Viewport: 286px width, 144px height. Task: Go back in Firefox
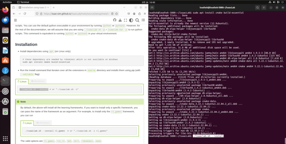[x=14, y=14]
